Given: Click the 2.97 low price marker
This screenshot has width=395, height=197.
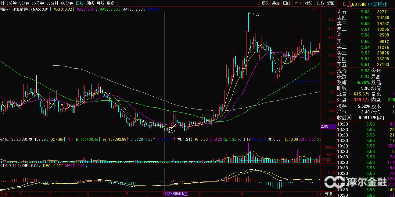Looking at the screenshot, I should tap(171, 131).
